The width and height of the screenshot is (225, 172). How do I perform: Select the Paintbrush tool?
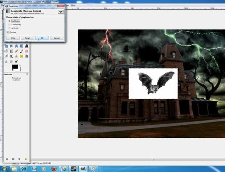21,51
